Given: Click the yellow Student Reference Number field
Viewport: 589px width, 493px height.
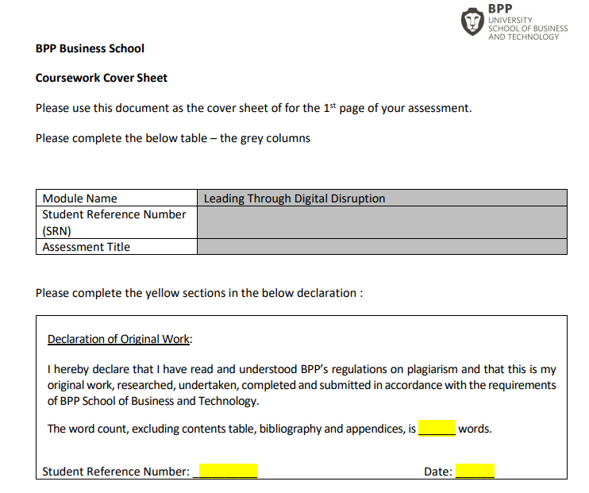Looking at the screenshot, I should click(228, 472).
